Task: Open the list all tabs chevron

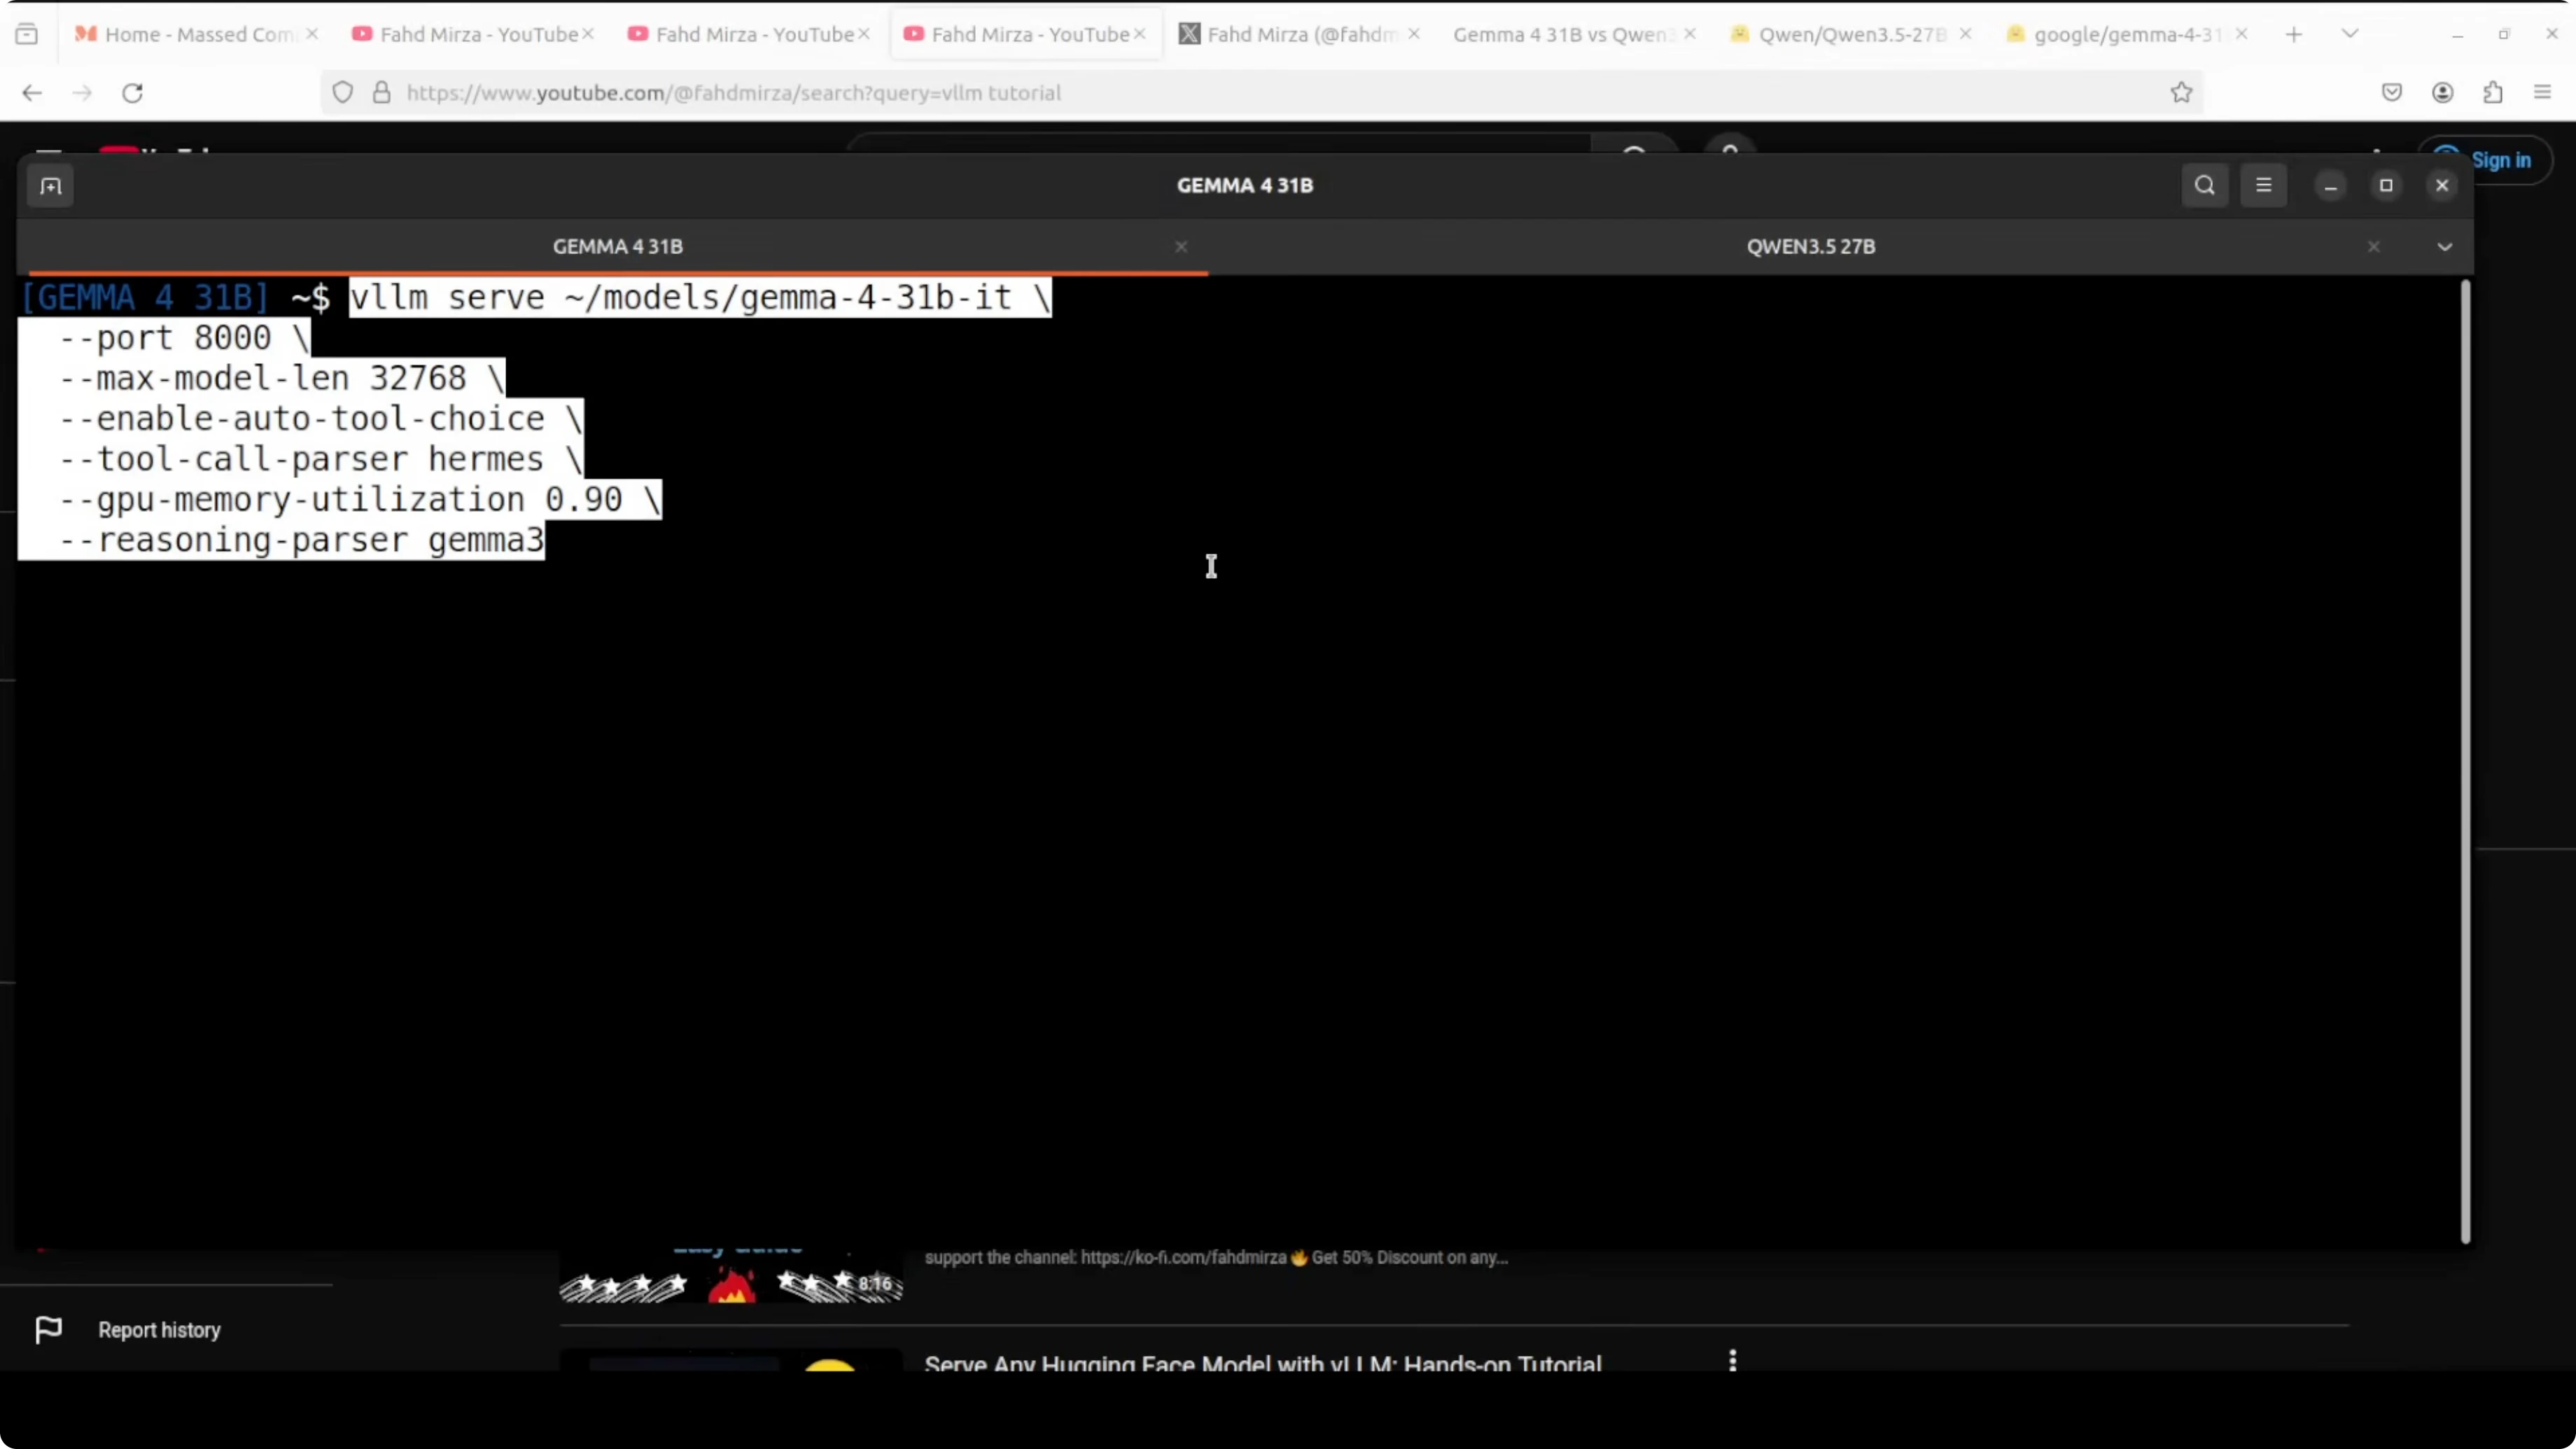Action: (x=2350, y=34)
